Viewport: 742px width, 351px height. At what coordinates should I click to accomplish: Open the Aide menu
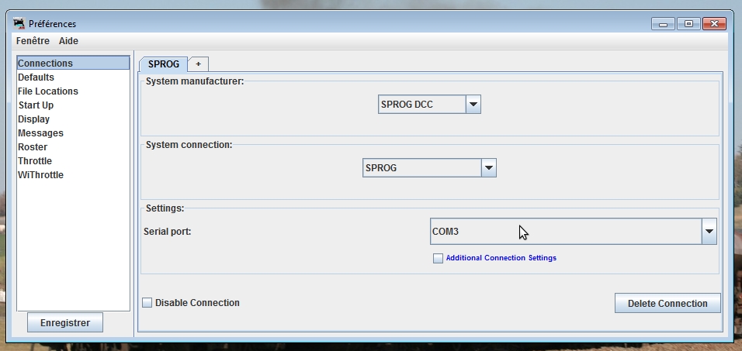coord(68,41)
